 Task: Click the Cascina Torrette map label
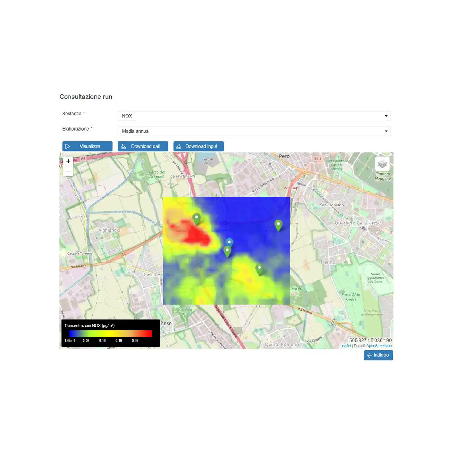pos(80,254)
